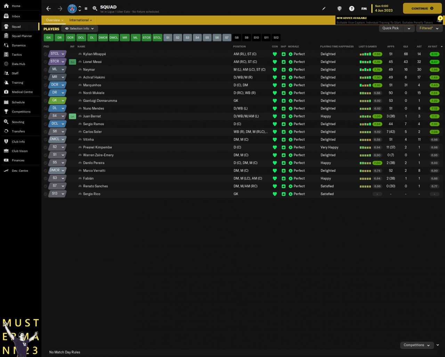Open the Transfers section
Viewport: 445px width, 357px height.
(x=18, y=131)
